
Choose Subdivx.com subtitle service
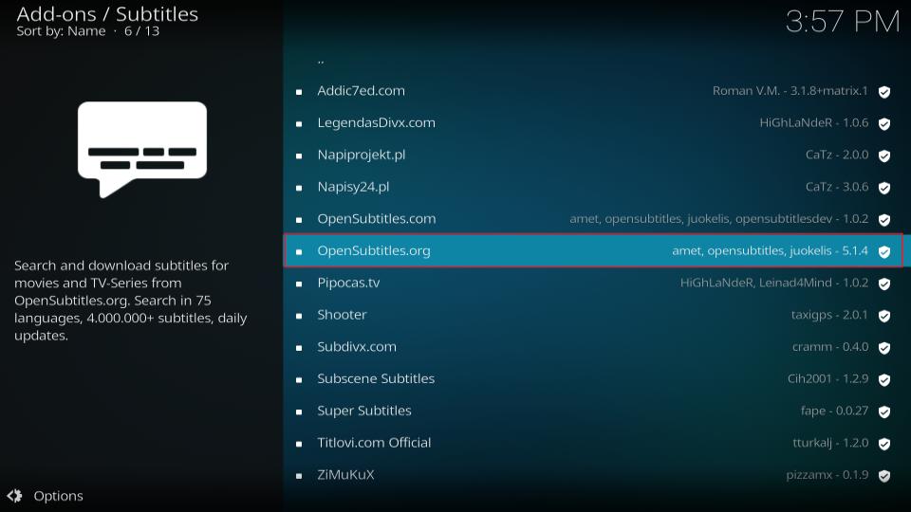pos(357,347)
